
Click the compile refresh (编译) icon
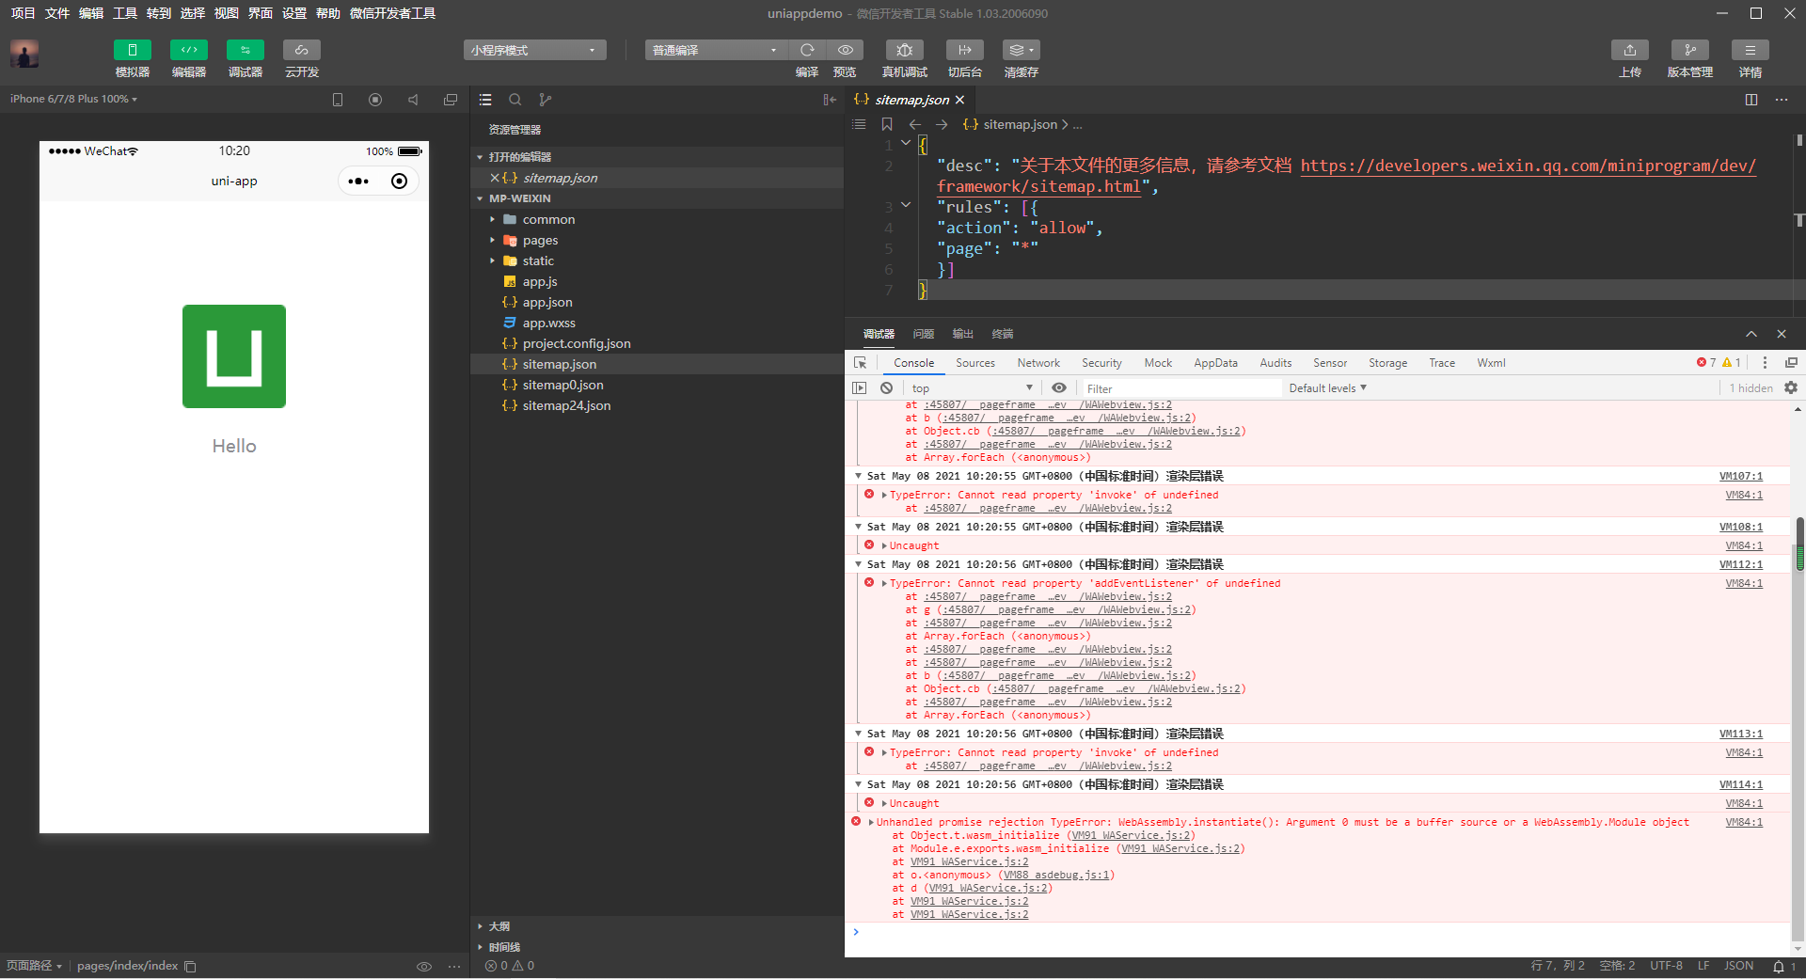click(807, 50)
